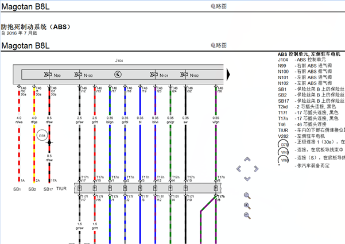Click the wire label '4.0 rt/ws'
The image size is (345, 244).
pyautogui.click(x=19, y=120)
